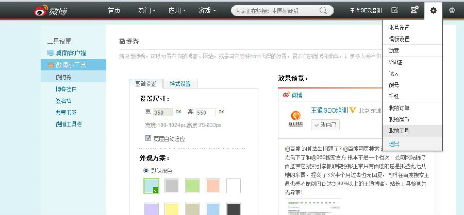Screen dimensions: 464x215
Task: Click the rightmost crown icon in header
Action: click(x=453, y=10)
